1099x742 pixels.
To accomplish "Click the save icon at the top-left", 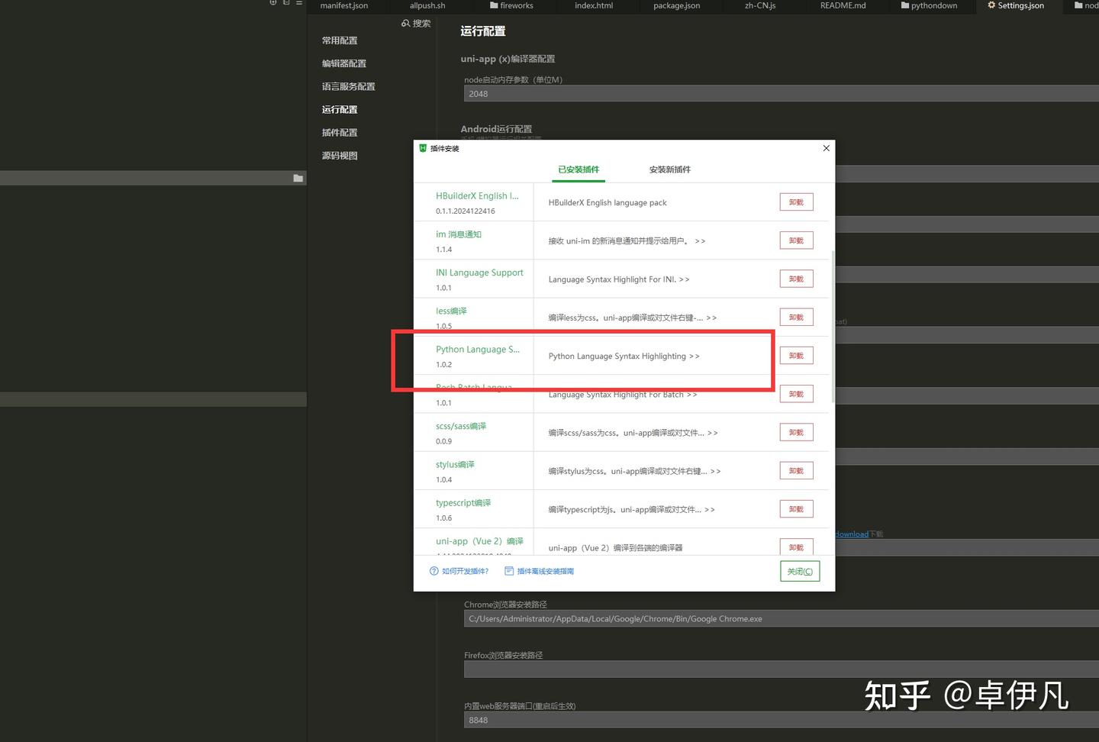I will click(x=285, y=3).
